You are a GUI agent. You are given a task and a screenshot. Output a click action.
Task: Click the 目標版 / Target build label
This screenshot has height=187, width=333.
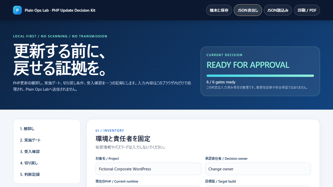coord(220,181)
